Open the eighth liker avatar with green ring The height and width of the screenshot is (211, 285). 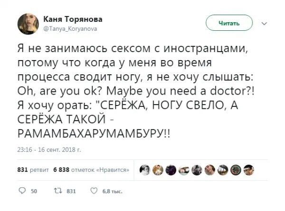[236, 170]
